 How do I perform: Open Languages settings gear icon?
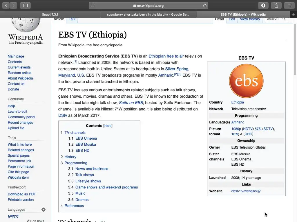[x=44, y=210]
